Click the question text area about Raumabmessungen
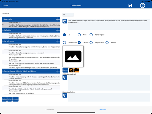 tap(109, 24)
